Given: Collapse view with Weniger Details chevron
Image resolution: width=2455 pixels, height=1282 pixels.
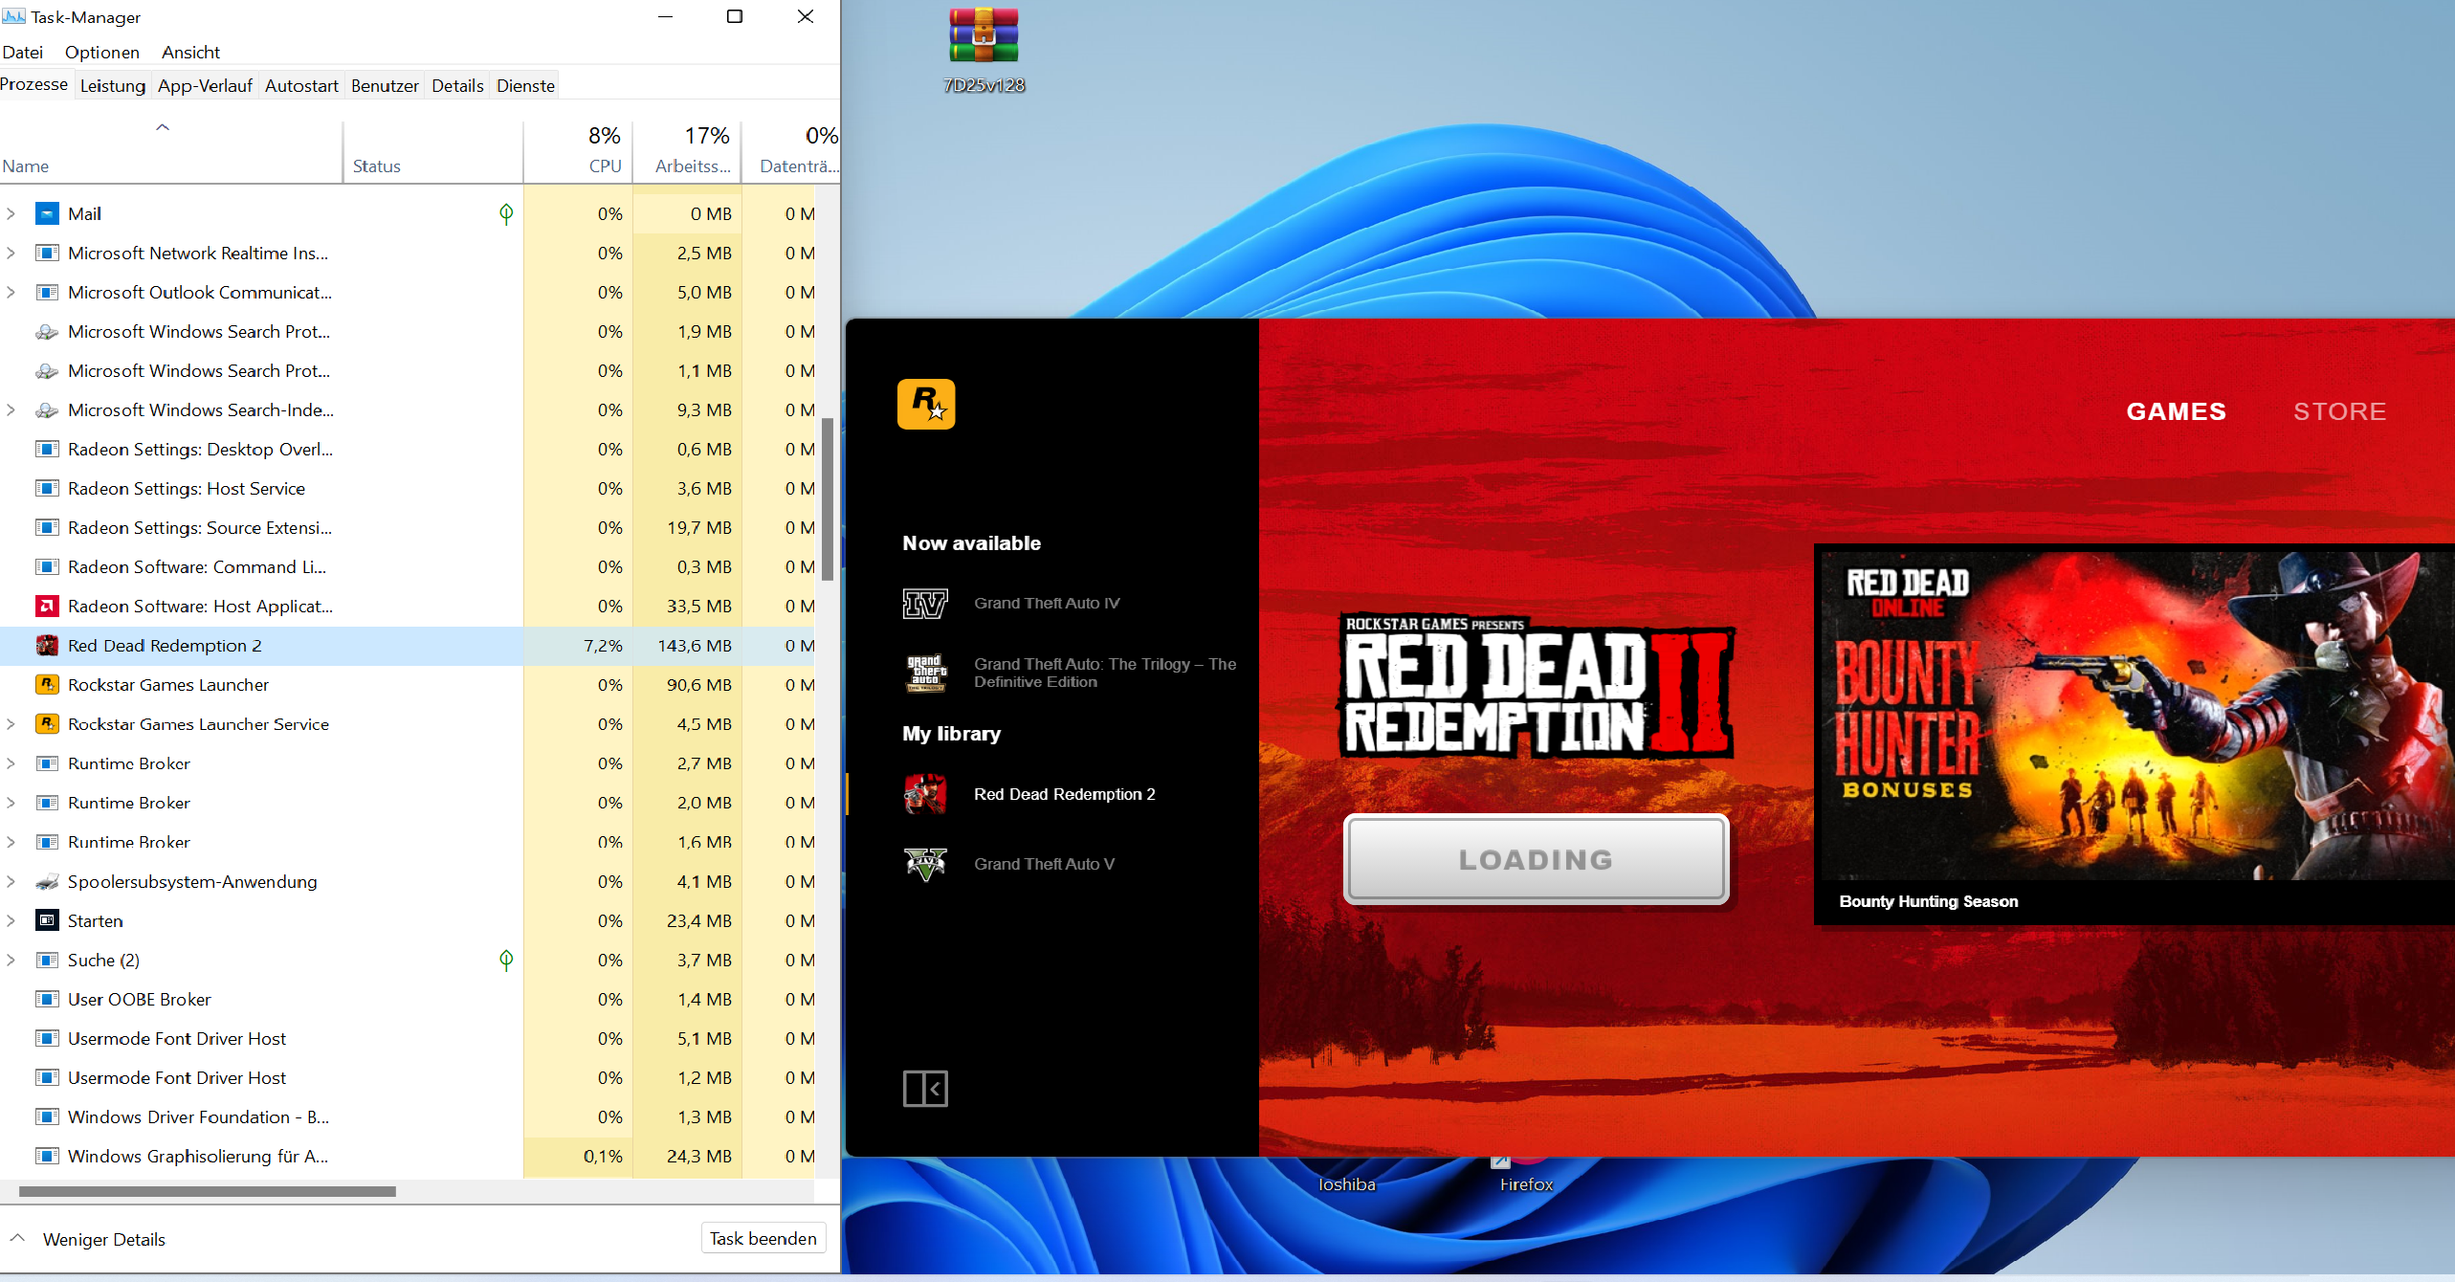Looking at the screenshot, I should (x=17, y=1239).
